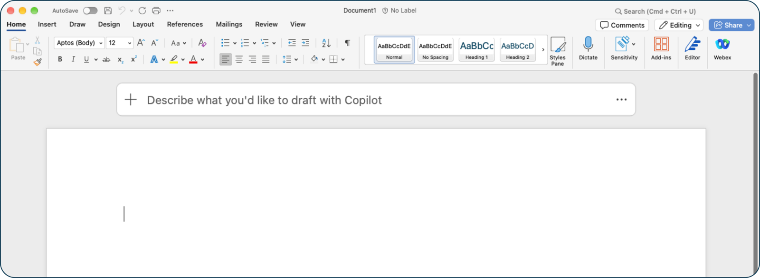Click the Comments button
This screenshot has width=760, height=278.
coord(622,25)
